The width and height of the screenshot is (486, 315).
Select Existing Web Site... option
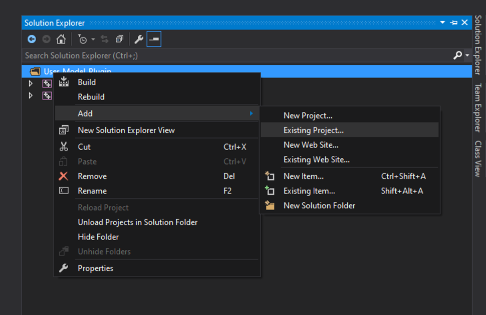[350, 159]
